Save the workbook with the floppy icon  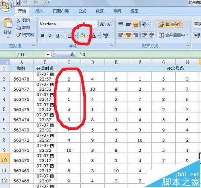(18, 2)
